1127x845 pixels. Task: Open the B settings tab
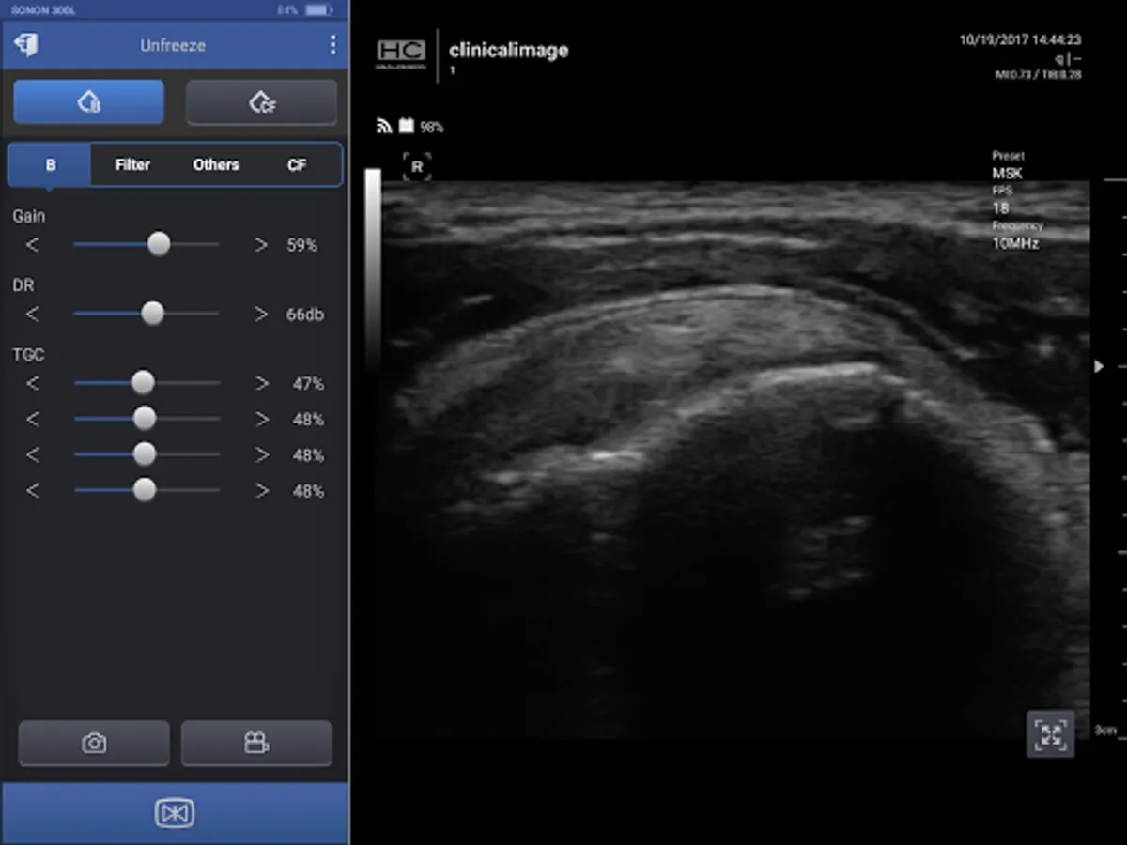[51, 164]
